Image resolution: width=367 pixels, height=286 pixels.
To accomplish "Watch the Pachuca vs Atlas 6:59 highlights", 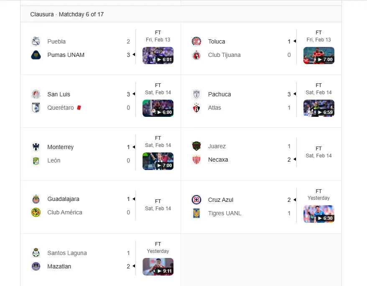I will point(319,108).
